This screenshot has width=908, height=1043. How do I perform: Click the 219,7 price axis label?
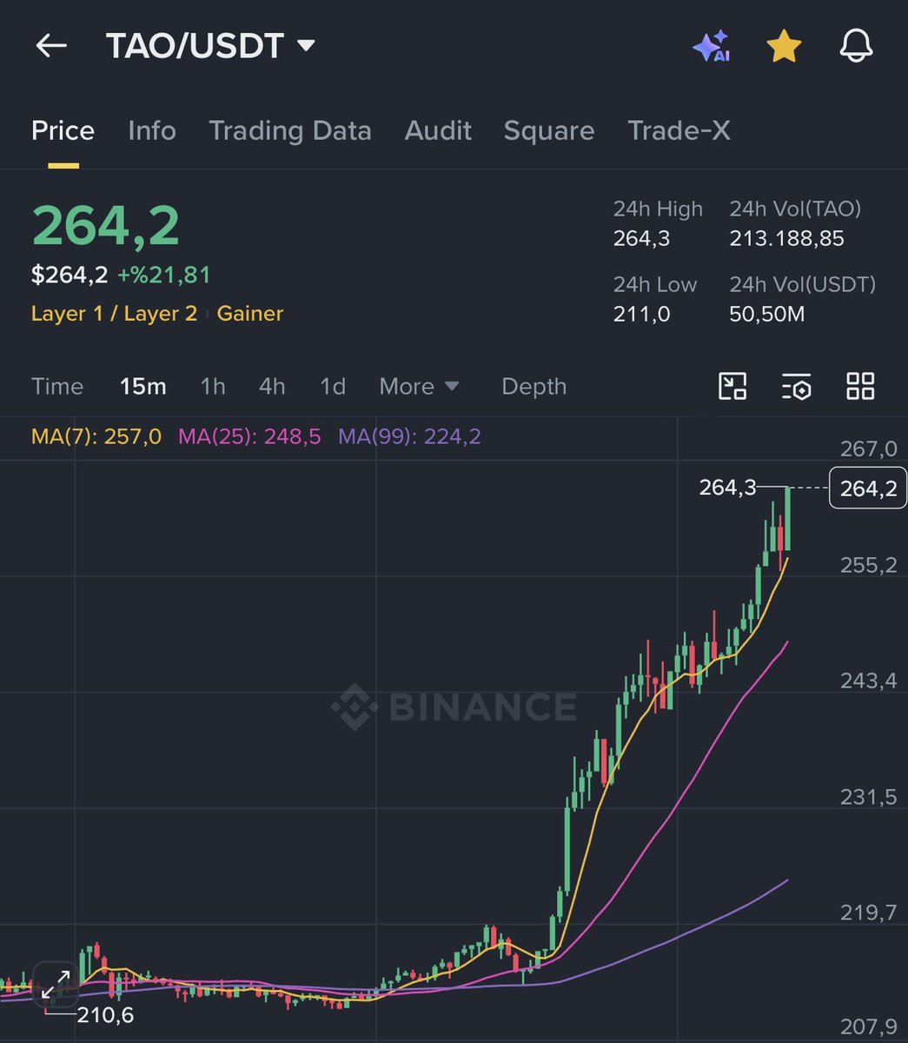pyautogui.click(x=869, y=913)
